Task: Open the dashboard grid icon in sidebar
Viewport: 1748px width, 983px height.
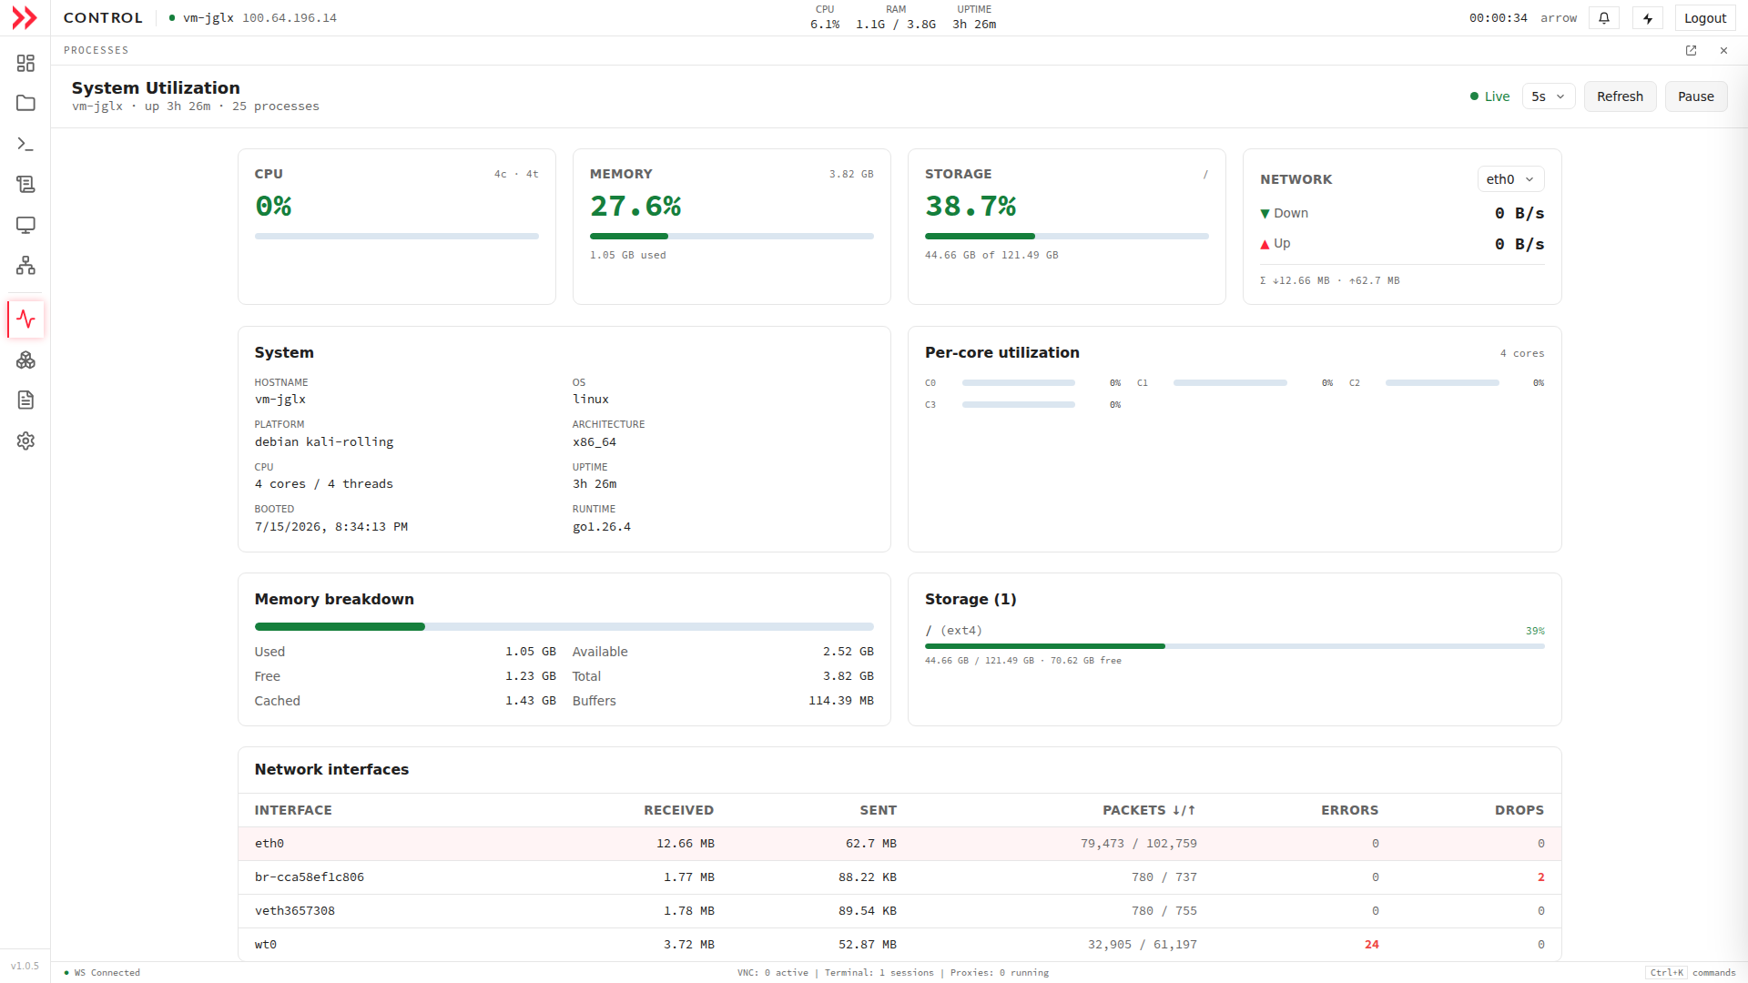Action: 25,63
